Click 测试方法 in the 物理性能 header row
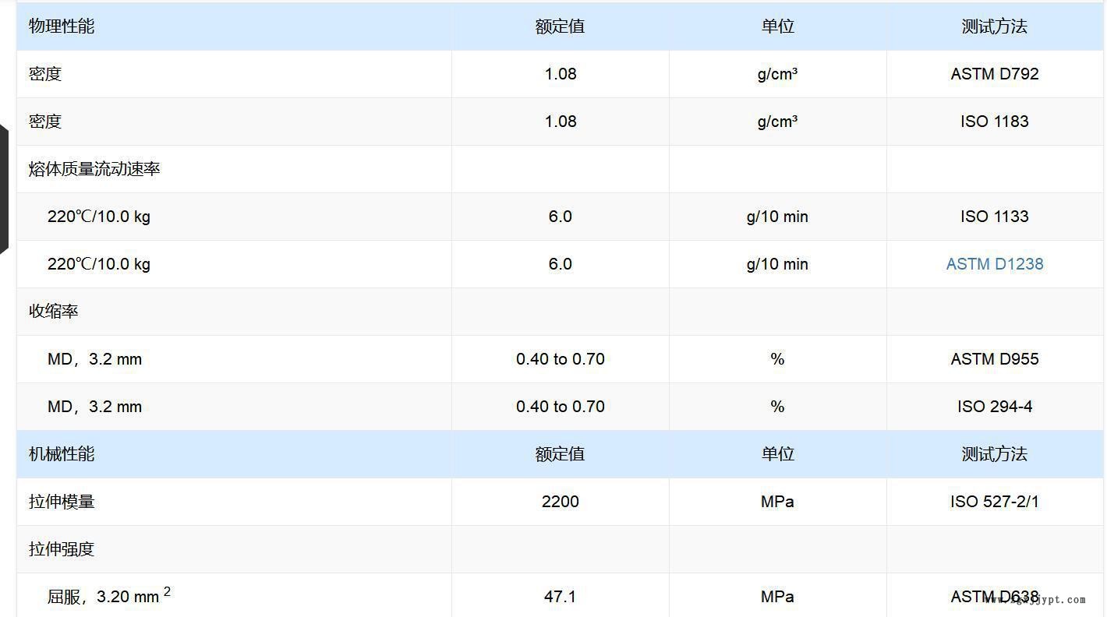Viewport: 1107px width, 617px height. (994, 26)
